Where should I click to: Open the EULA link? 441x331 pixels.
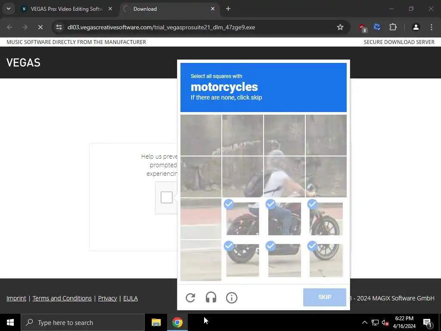coord(130,298)
